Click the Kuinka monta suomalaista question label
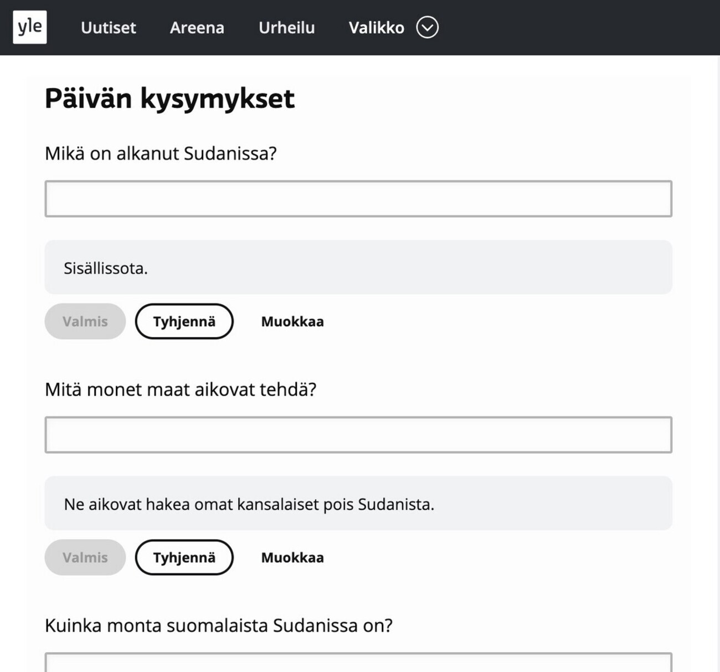 coord(219,625)
